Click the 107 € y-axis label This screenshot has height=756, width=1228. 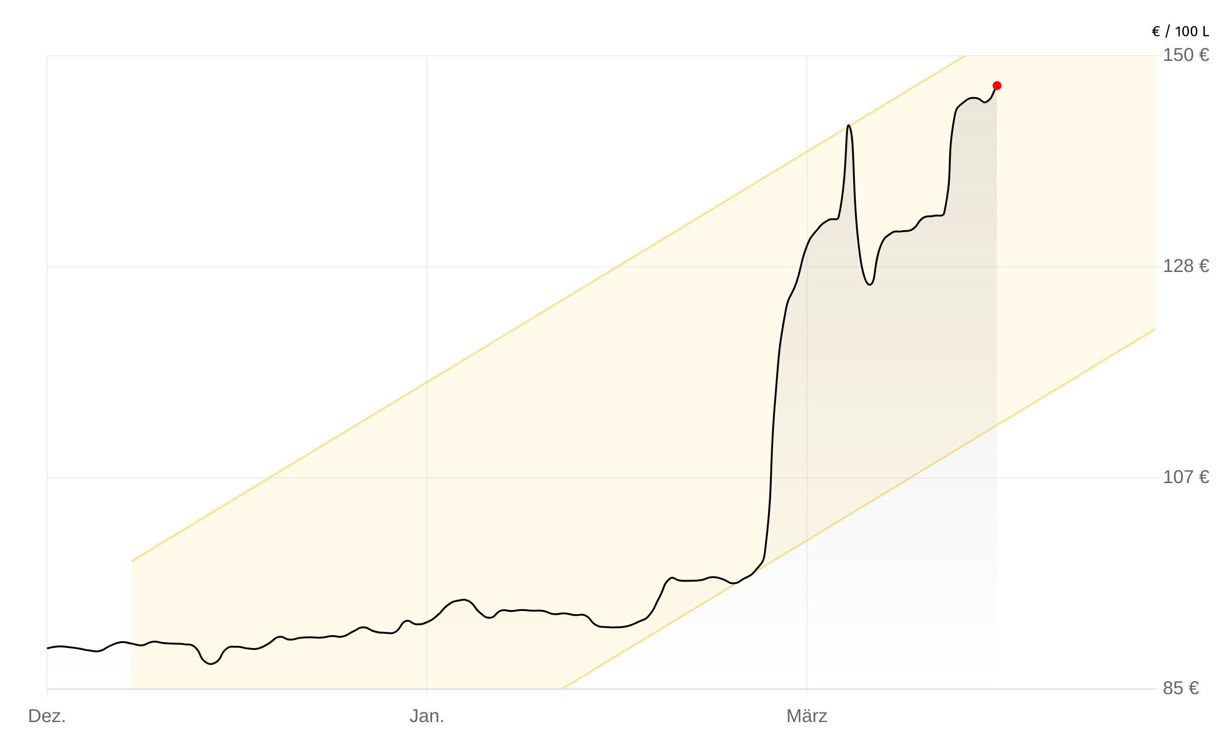click(1186, 477)
